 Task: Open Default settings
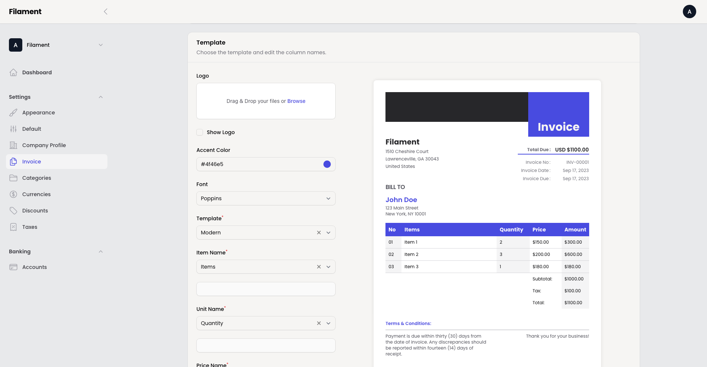[57, 129]
